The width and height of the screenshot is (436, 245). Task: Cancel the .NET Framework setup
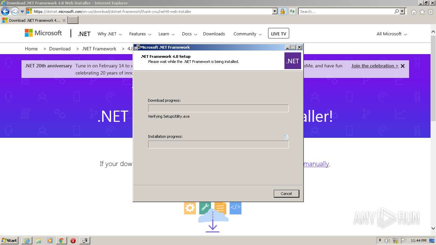point(286,194)
